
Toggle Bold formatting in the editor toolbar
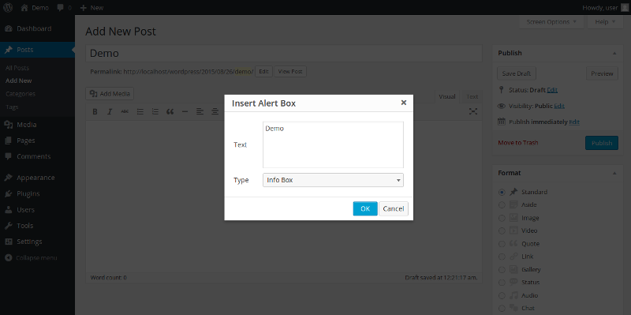95,111
